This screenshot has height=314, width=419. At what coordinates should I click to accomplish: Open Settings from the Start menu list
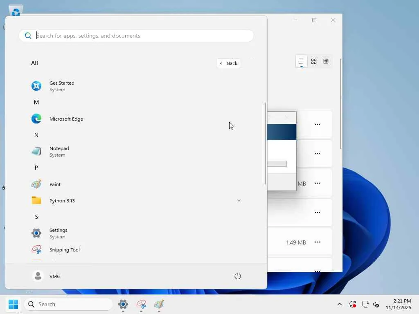pyautogui.click(x=136, y=233)
